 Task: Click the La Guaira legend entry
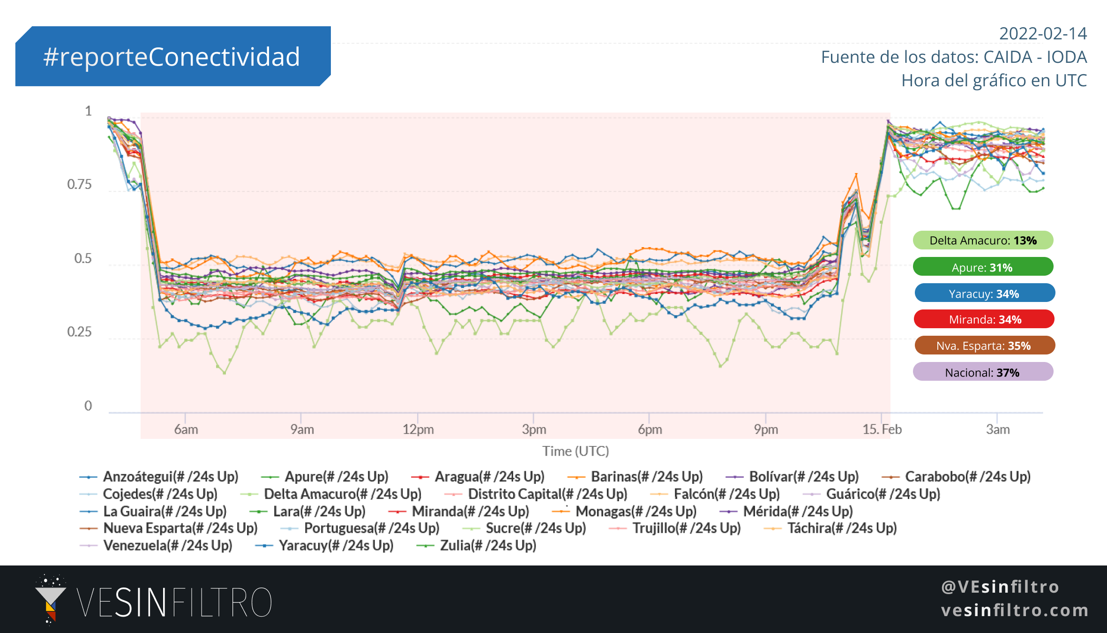(153, 511)
